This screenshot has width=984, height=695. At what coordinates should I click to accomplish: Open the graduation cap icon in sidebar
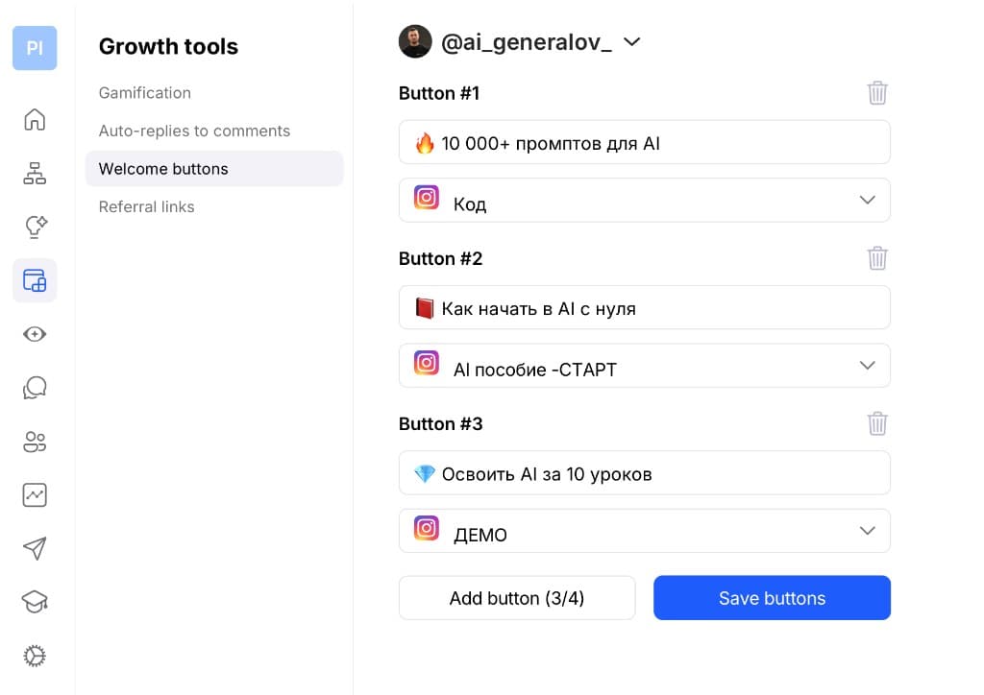35,602
